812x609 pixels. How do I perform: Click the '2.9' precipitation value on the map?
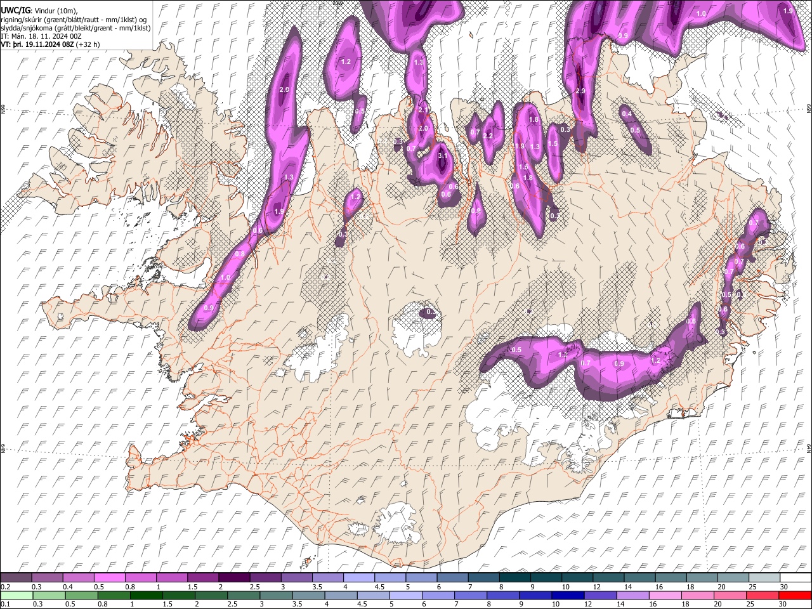pos(580,91)
